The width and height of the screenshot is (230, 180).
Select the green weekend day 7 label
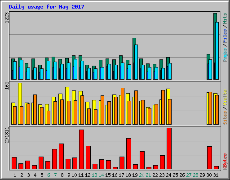click(55, 175)
